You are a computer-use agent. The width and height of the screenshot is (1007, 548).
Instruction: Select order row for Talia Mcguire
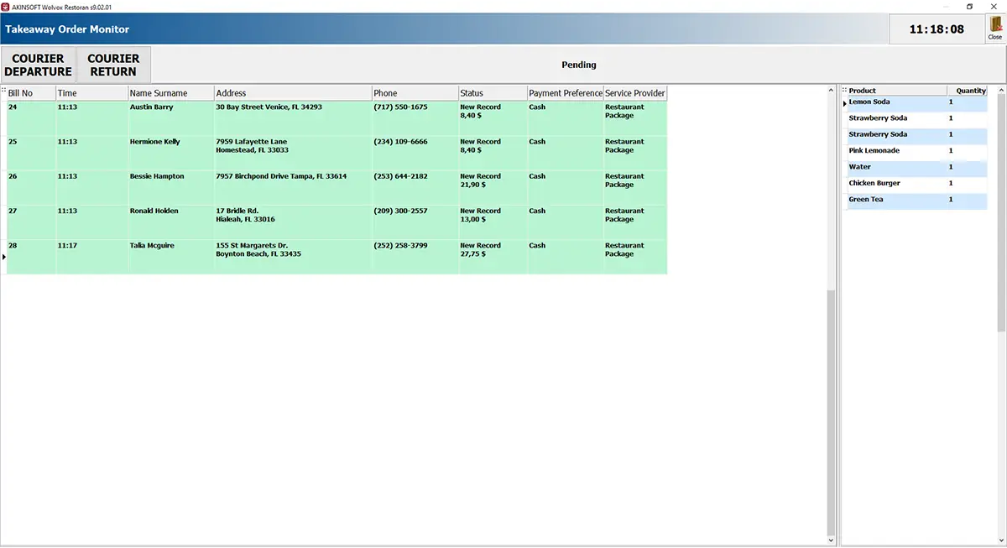337,257
